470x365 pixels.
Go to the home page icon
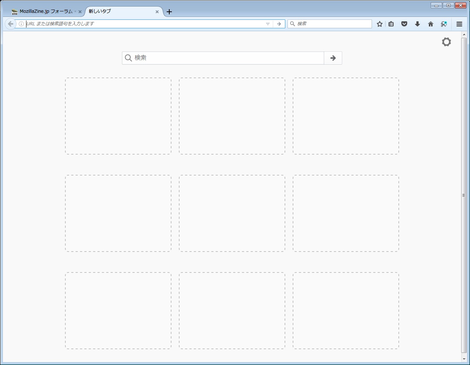pyautogui.click(x=431, y=24)
